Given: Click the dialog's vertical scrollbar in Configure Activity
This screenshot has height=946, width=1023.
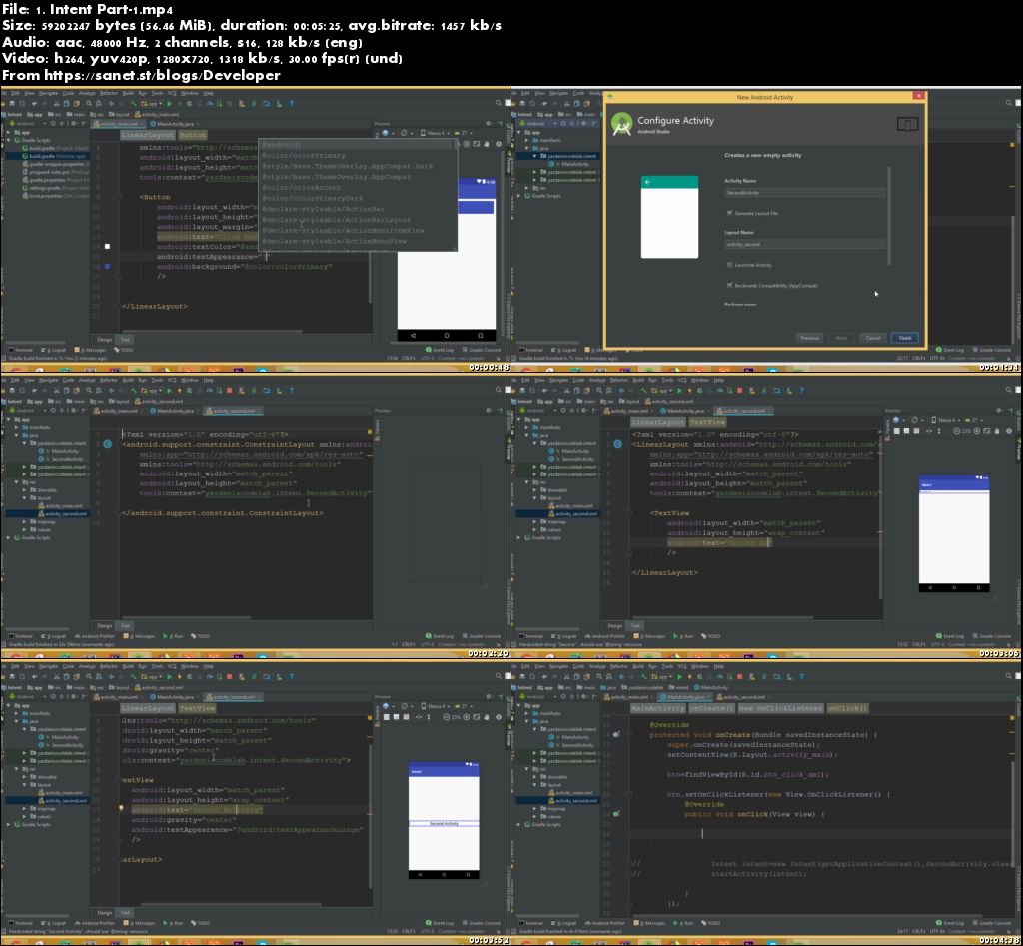Looking at the screenshot, I should coord(888,216).
